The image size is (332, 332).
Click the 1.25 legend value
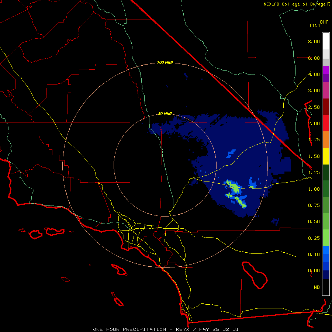point(314,173)
